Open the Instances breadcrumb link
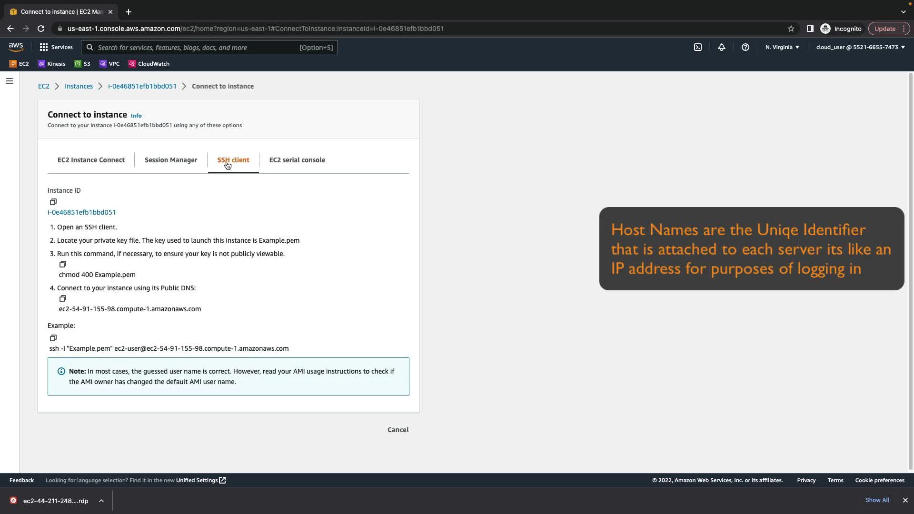 [79, 86]
